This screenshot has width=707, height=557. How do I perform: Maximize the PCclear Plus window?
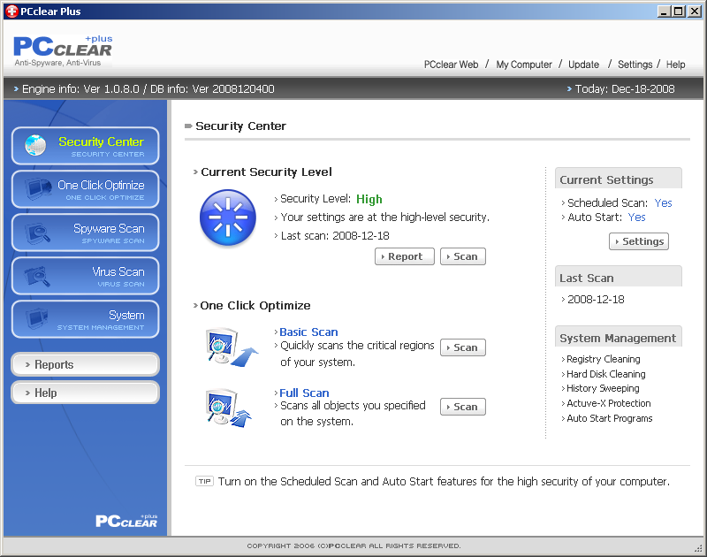click(678, 11)
